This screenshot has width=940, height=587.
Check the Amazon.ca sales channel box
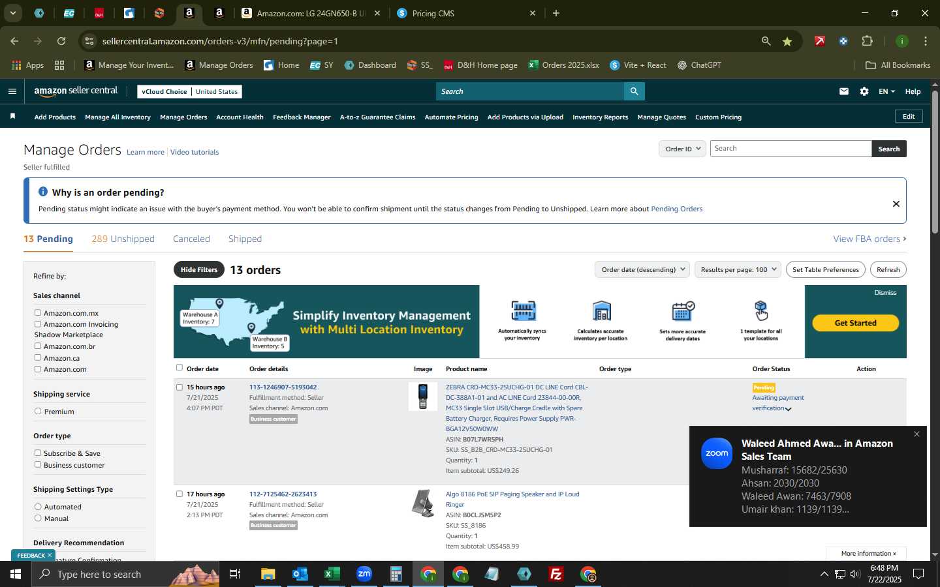tap(38, 358)
